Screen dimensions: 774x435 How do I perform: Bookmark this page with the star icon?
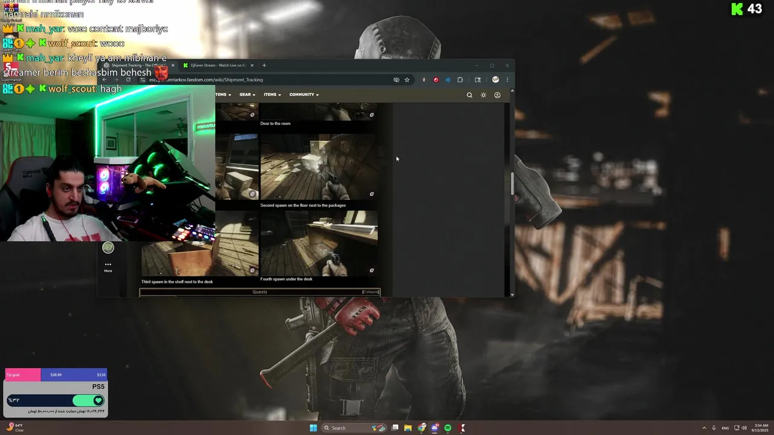click(407, 80)
